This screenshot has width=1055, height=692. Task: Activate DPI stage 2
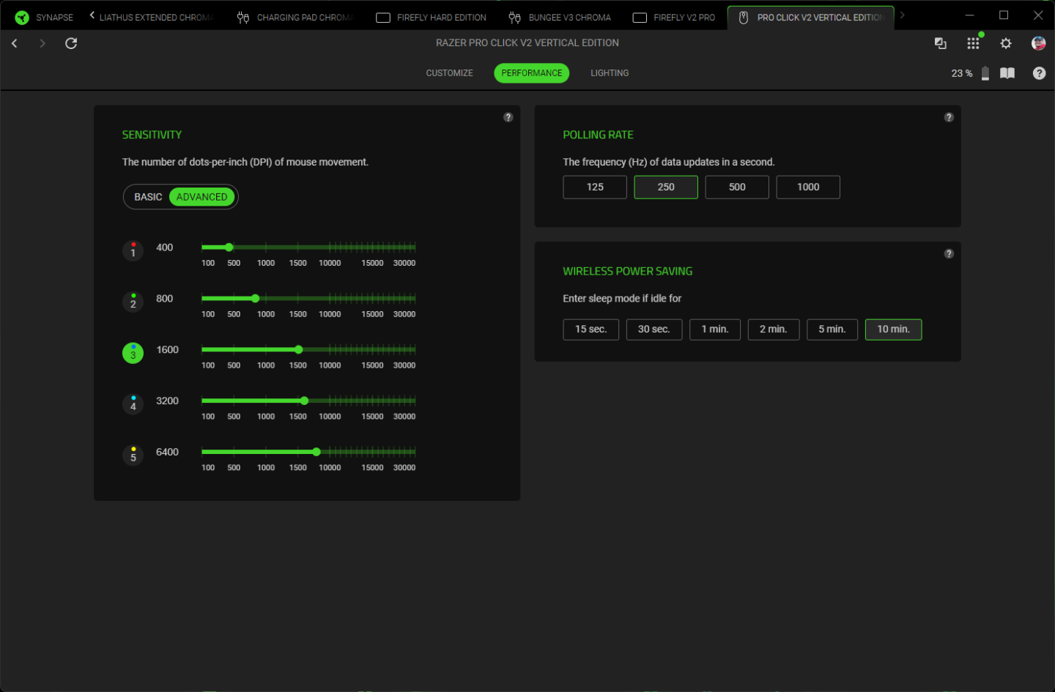pyautogui.click(x=133, y=302)
